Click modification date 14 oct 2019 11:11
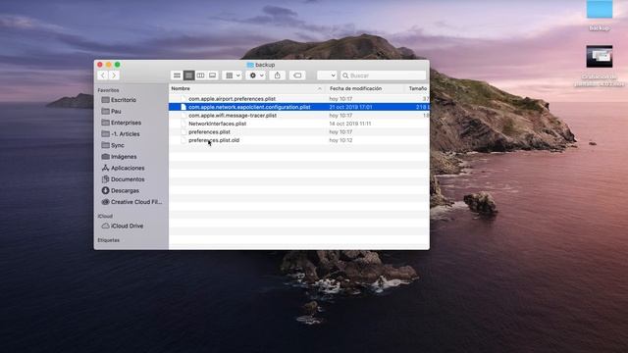Screen dimensions: 628x353 pos(349,124)
